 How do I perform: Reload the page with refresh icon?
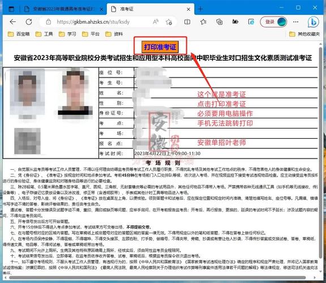29,22
